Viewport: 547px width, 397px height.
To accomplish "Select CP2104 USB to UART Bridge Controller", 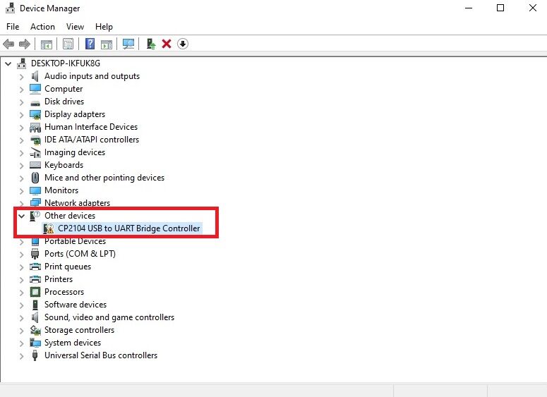I will coord(129,228).
